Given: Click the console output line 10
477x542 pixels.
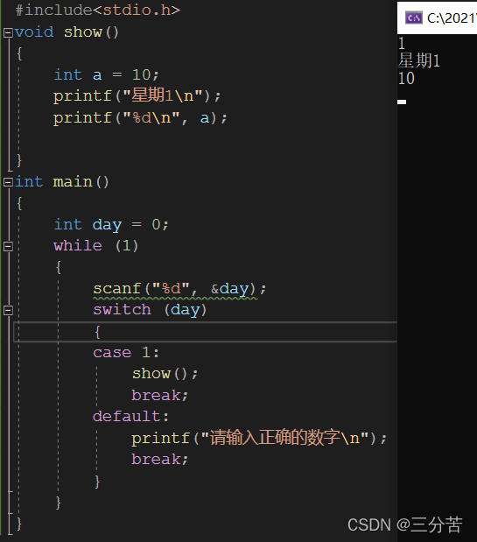Looking at the screenshot, I should pyautogui.click(x=406, y=79).
